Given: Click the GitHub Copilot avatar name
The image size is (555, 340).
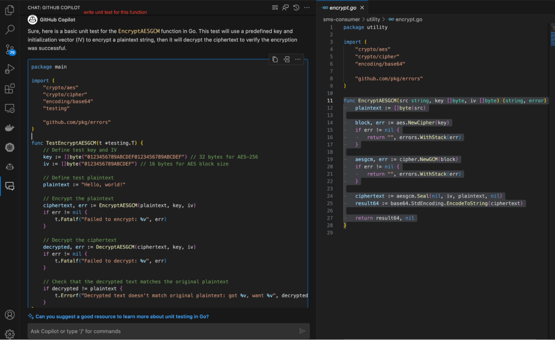Looking at the screenshot, I should click(57, 20).
